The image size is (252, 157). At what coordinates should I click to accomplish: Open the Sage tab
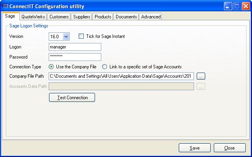11,16
